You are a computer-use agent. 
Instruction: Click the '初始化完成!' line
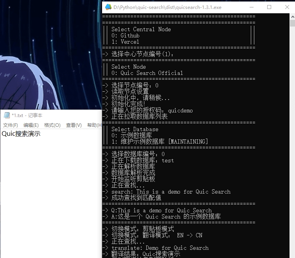click(x=124, y=104)
